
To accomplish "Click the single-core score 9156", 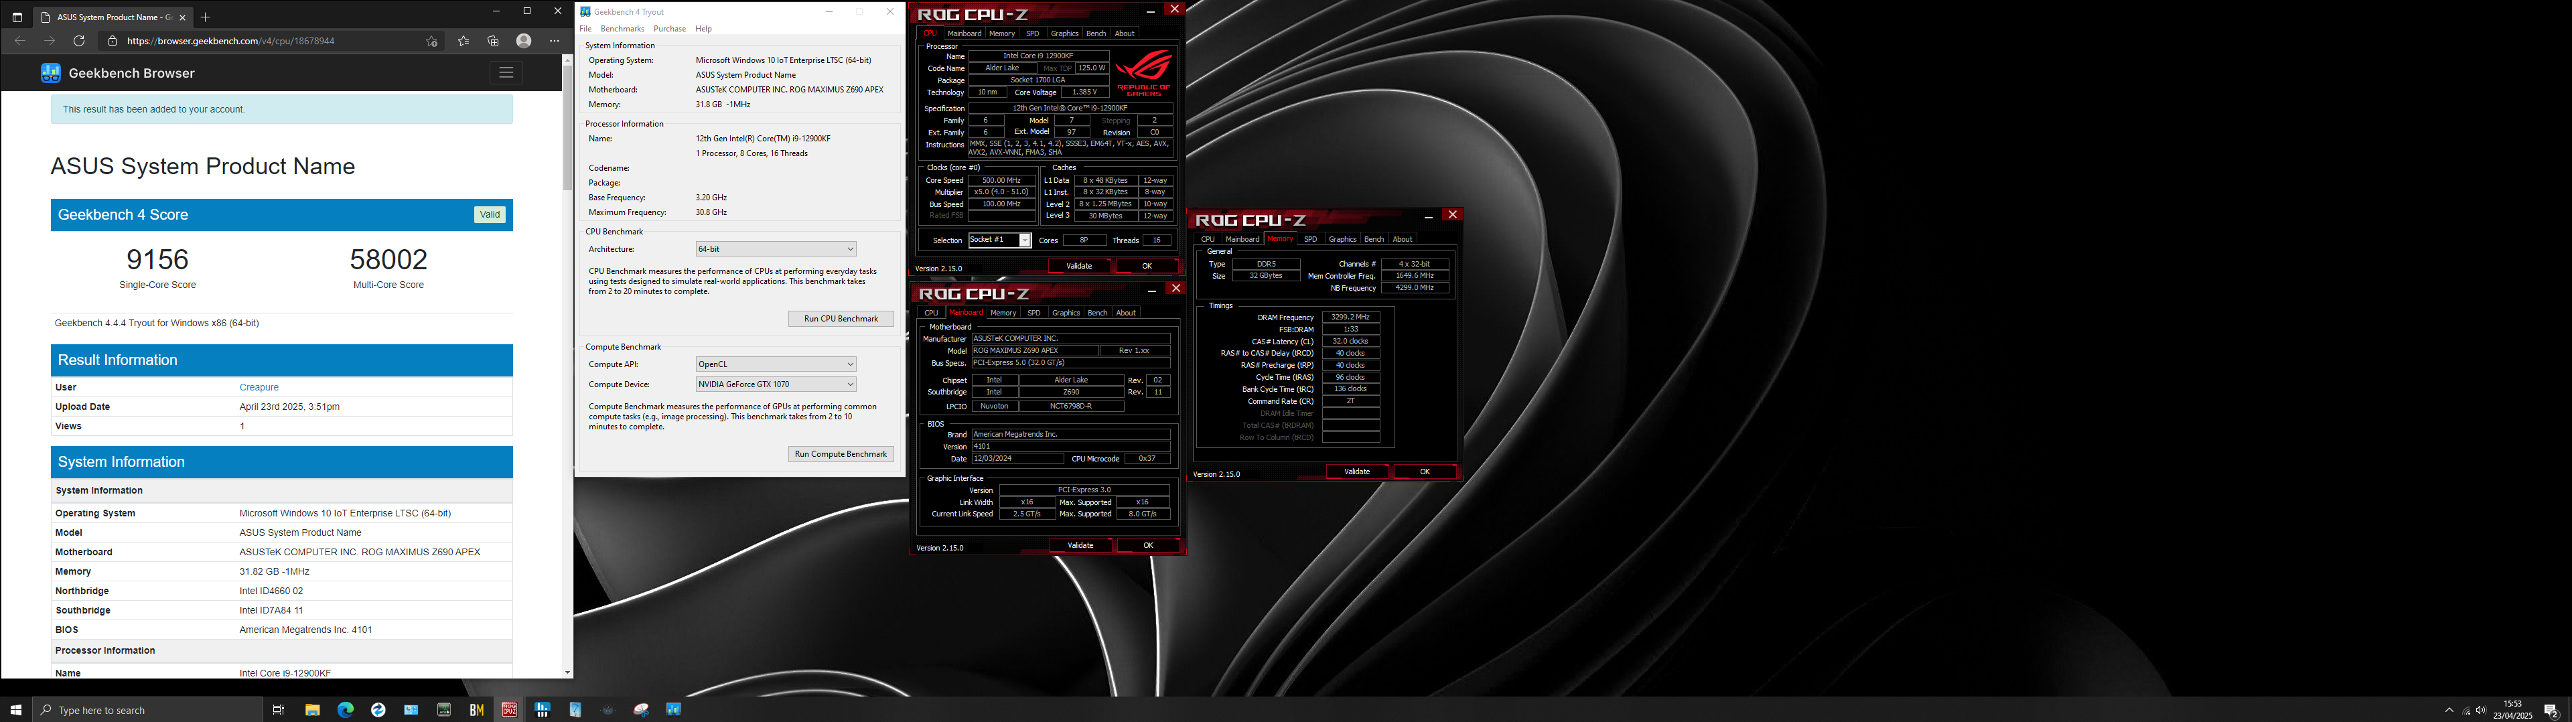I will pyautogui.click(x=158, y=260).
